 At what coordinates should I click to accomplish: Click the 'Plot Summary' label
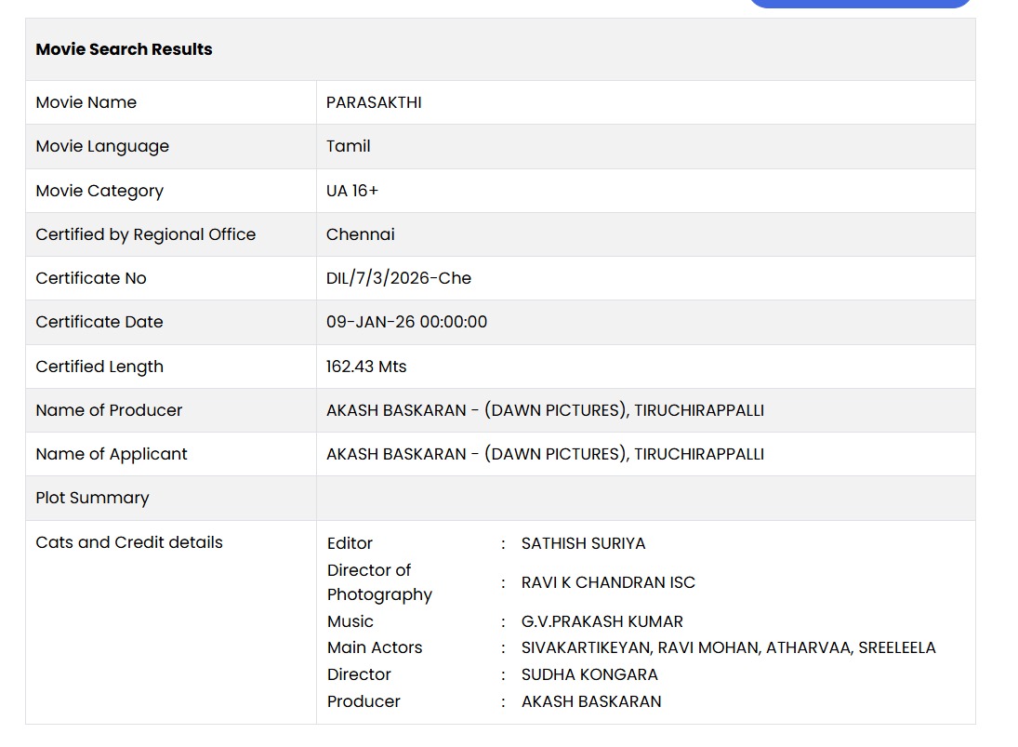point(92,499)
